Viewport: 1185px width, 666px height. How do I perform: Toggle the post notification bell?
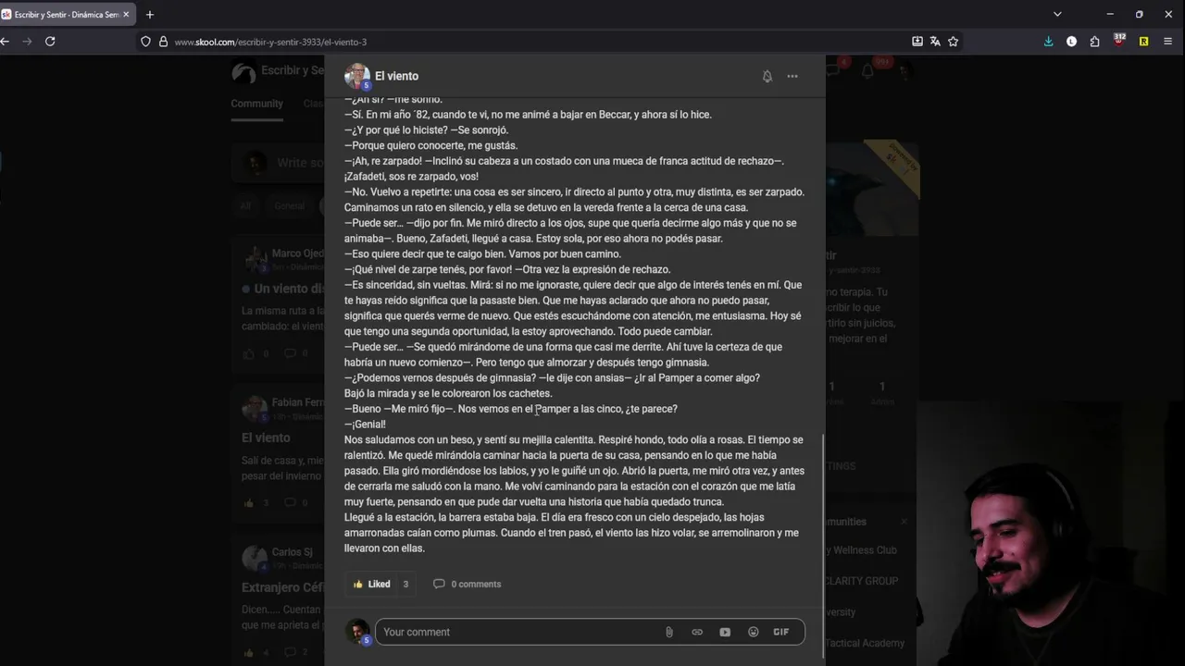767,77
